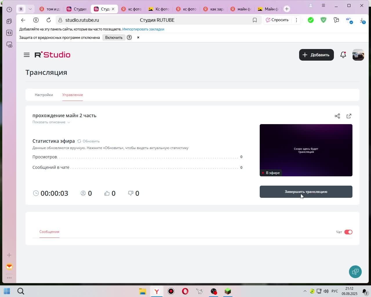The height and width of the screenshot is (297, 371).
Task: Click Завершить трансляцию button
Action: click(x=306, y=192)
